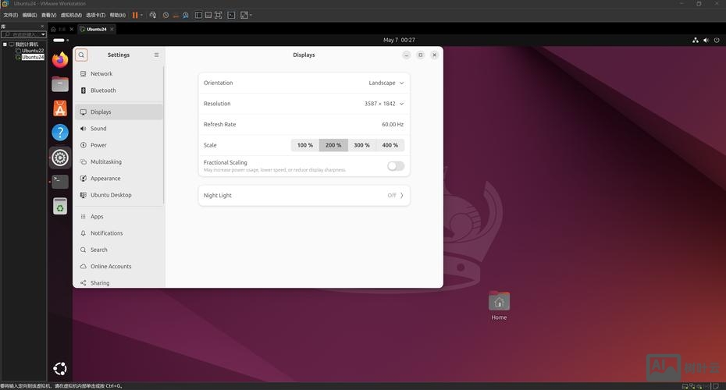Screen dimensions: 726x390
Task: Open the Orientation Landscape dropdown
Action: tap(386, 83)
